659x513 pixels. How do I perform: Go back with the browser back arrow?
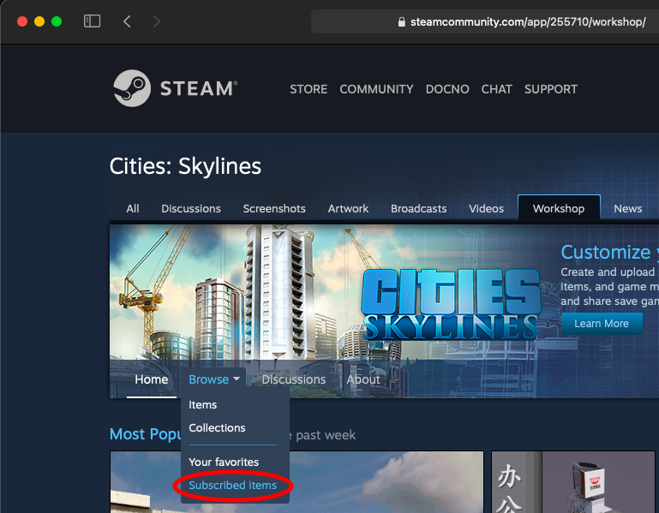click(x=127, y=21)
